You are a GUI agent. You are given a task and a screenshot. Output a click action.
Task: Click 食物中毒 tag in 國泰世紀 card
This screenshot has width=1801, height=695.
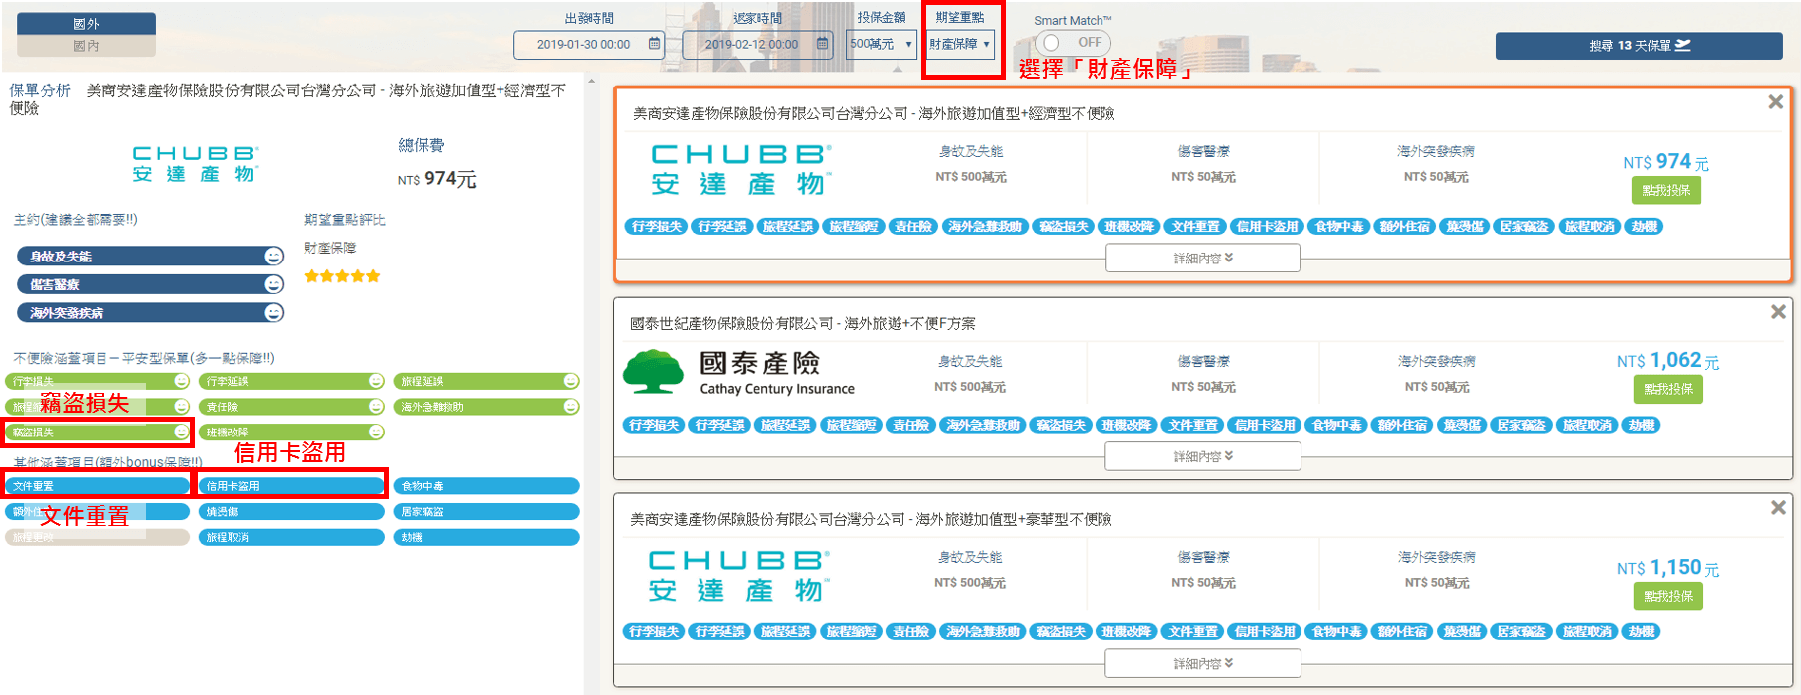[1336, 426]
